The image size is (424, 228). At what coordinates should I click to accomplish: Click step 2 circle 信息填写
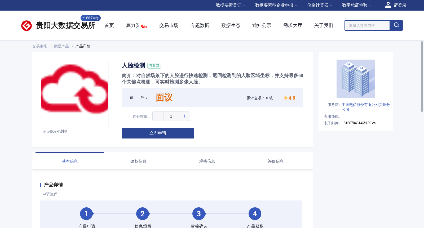[x=143, y=214]
